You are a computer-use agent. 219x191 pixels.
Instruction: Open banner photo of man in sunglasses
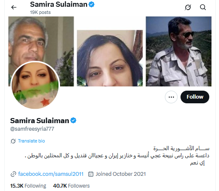point(178,51)
